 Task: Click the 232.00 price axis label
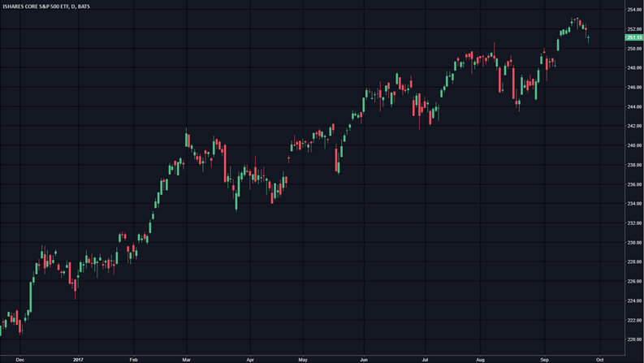[634, 223]
